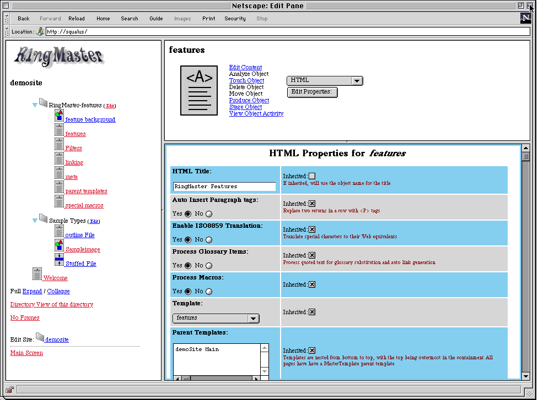Click the RingMaster-features folder icon
The width and height of the screenshot is (538, 400).
[x=43, y=103]
